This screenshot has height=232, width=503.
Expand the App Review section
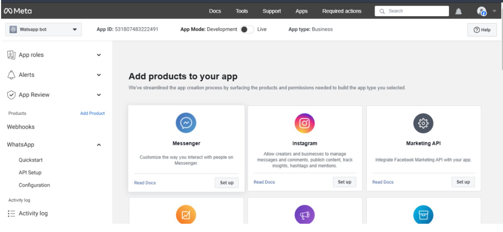pyautogui.click(x=99, y=94)
